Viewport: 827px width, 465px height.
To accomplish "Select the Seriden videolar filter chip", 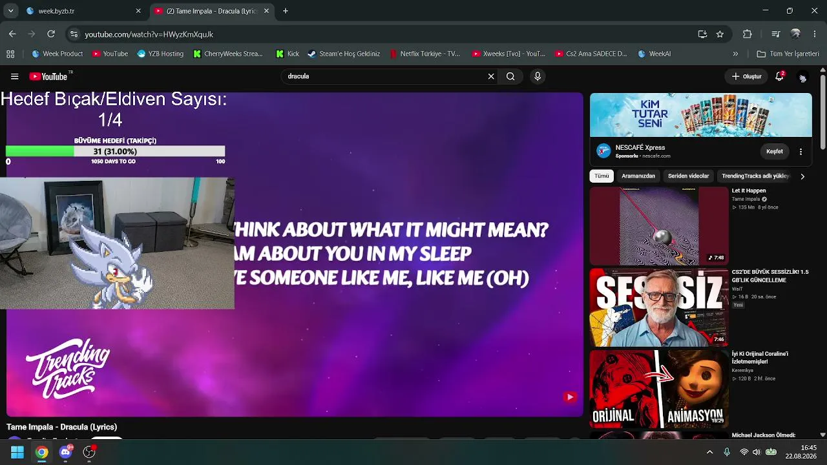I will [x=688, y=176].
